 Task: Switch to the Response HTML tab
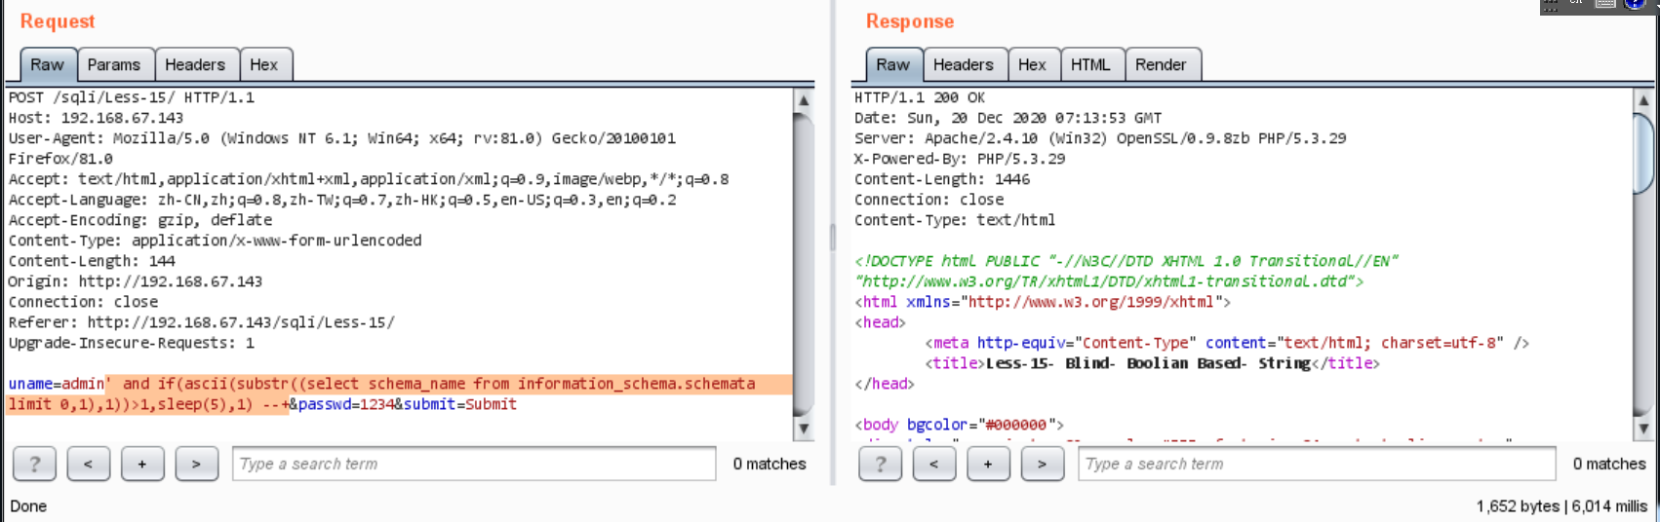(x=1090, y=64)
